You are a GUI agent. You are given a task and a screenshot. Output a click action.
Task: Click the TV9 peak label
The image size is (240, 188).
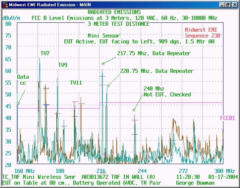click(63, 65)
